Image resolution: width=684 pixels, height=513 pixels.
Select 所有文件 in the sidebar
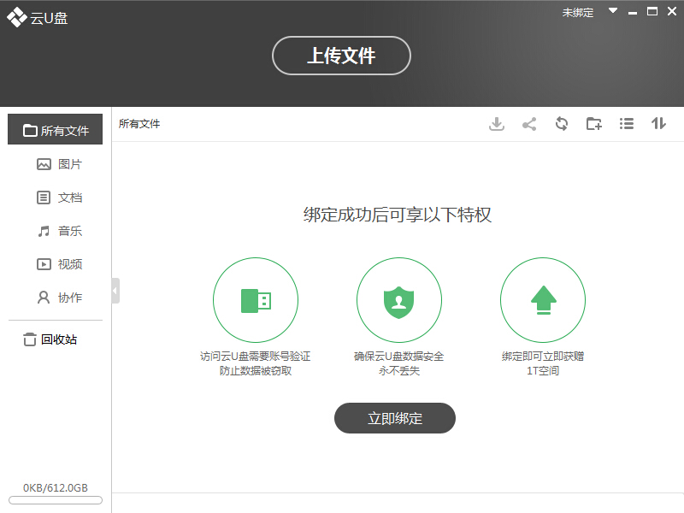(56, 131)
